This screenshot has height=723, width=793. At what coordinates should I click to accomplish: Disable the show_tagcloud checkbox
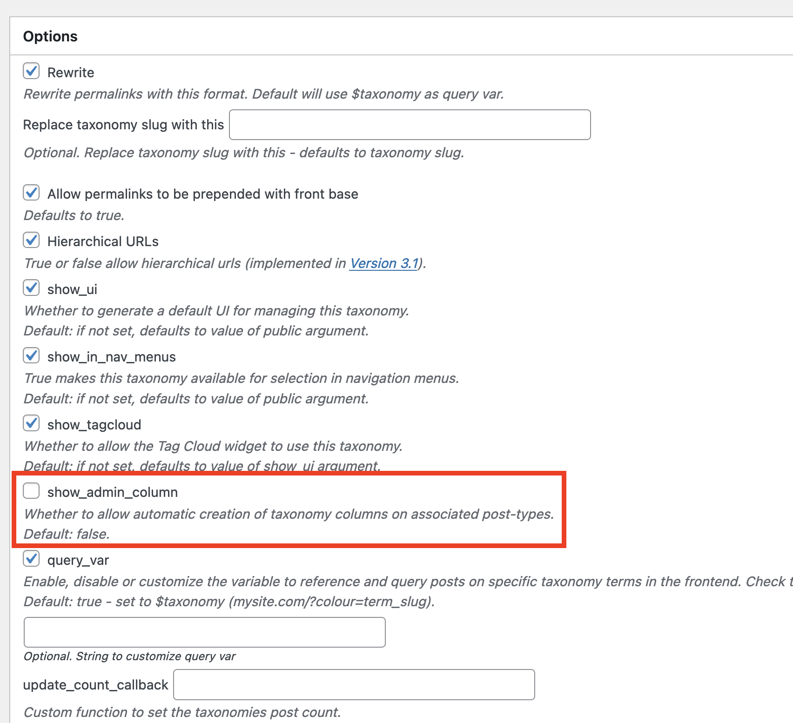31,423
